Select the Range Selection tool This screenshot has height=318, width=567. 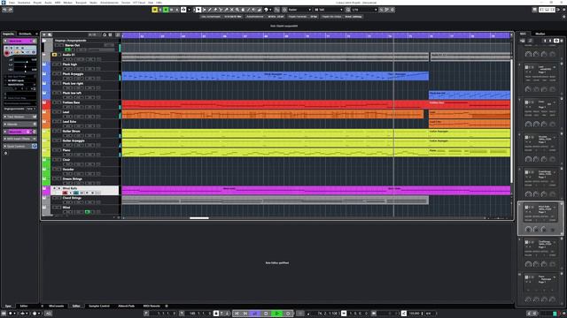pyautogui.click(x=204, y=10)
